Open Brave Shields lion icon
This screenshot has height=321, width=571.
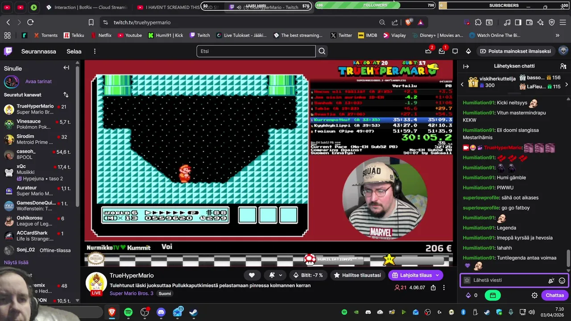pyautogui.click(x=409, y=22)
